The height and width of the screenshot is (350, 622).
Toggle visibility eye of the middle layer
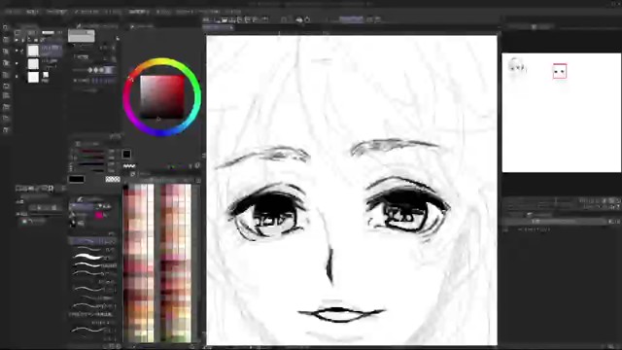click(x=17, y=63)
